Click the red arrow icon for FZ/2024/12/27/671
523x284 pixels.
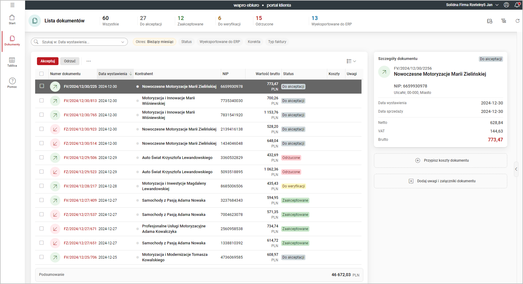55,229
